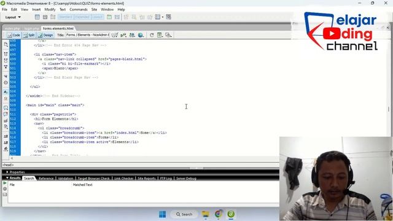Switch to Layout mode in the Layout bar
The width and height of the screenshot is (393, 221).
97,17
